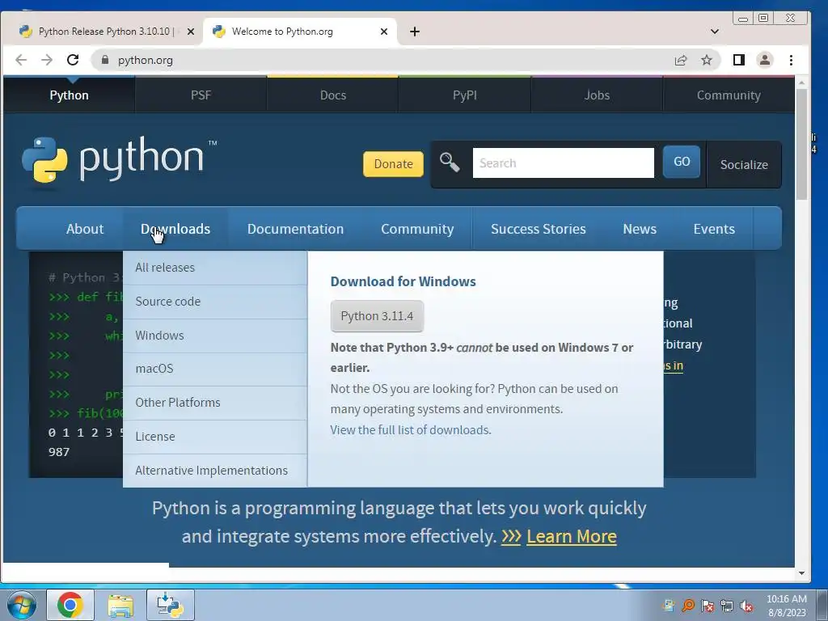Expand the tab search chevron
The width and height of the screenshot is (828, 621).
(x=715, y=32)
